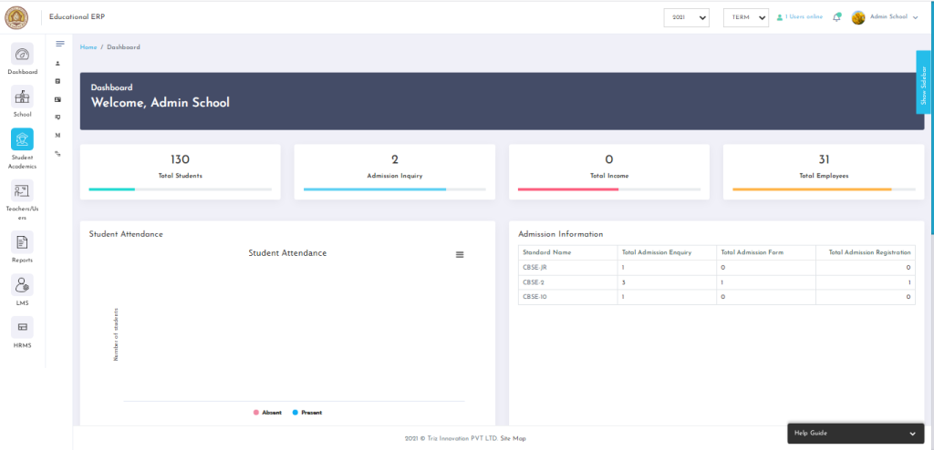Click the Home breadcrumb link

point(88,46)
